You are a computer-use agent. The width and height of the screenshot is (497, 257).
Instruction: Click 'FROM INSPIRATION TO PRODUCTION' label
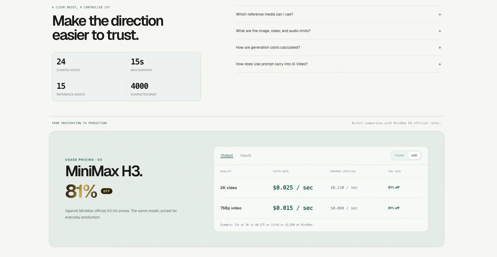[79, 123]
